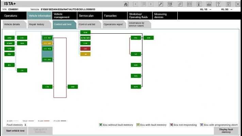Select the CCC ANT control unit box

pos(47,60)
